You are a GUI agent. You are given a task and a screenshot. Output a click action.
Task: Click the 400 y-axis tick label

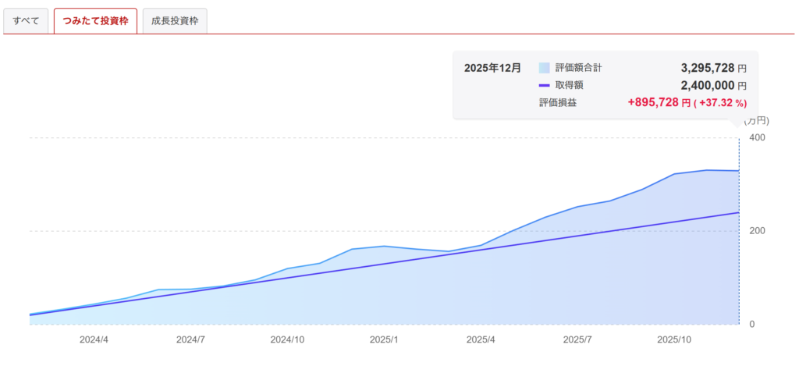(757, 138)
